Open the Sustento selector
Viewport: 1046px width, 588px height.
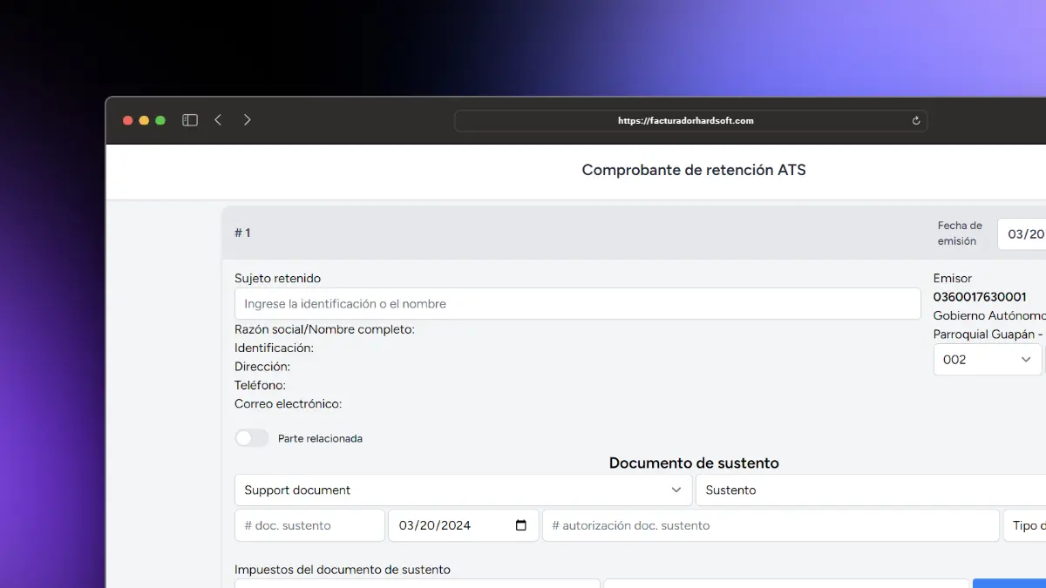point(872,490)
